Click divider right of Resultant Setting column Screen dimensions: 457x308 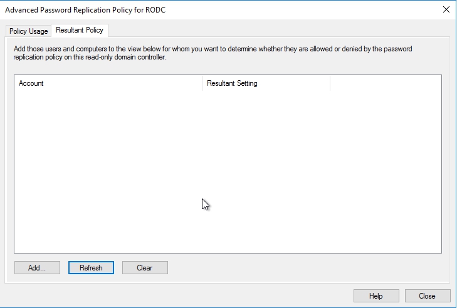(330, 83)
